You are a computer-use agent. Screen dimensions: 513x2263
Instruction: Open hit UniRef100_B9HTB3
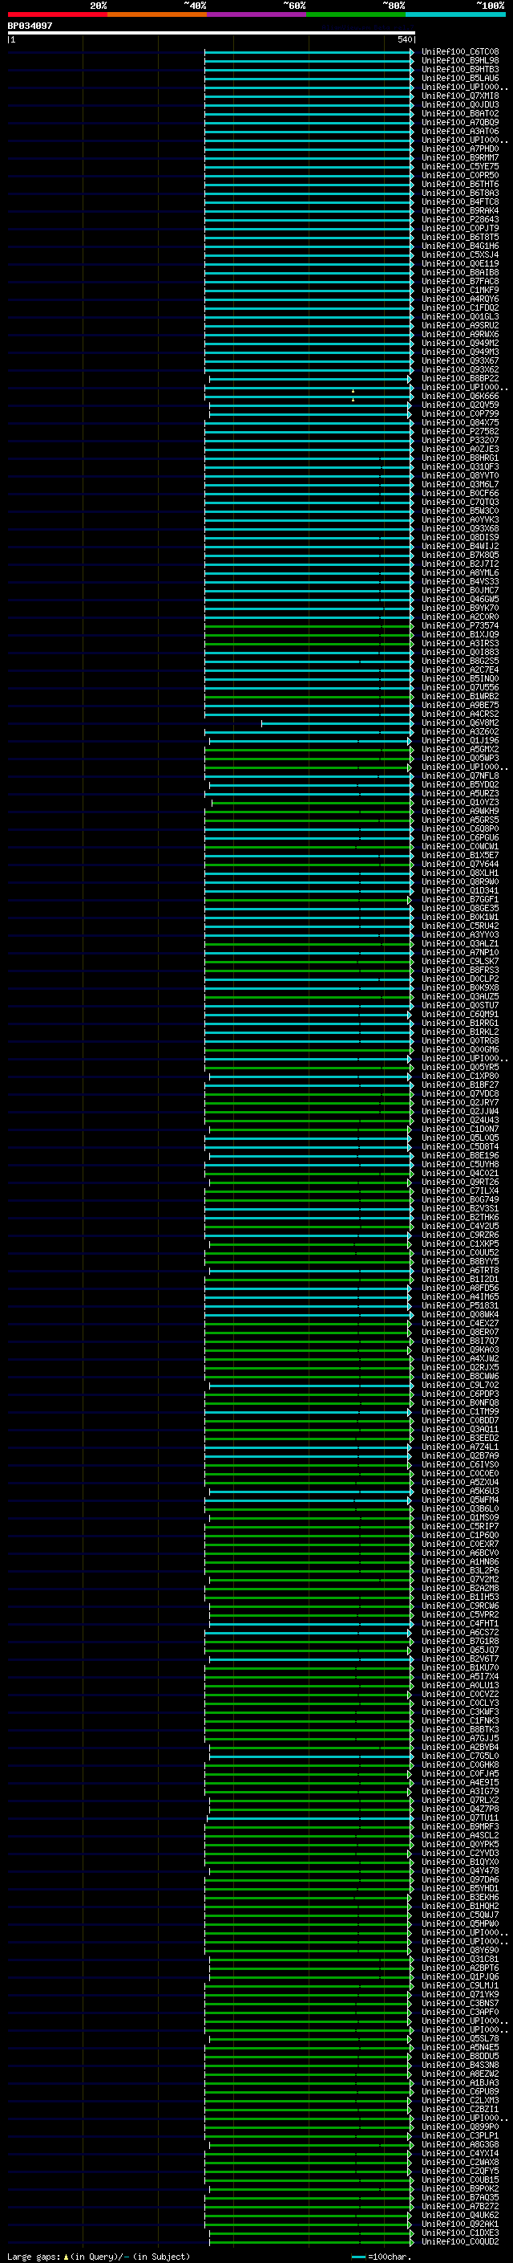(459, 69)
